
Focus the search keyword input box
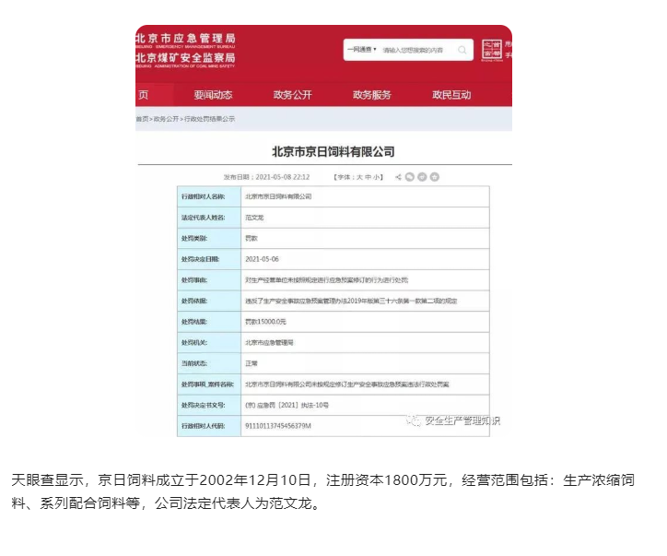click(x=413, y=50)
